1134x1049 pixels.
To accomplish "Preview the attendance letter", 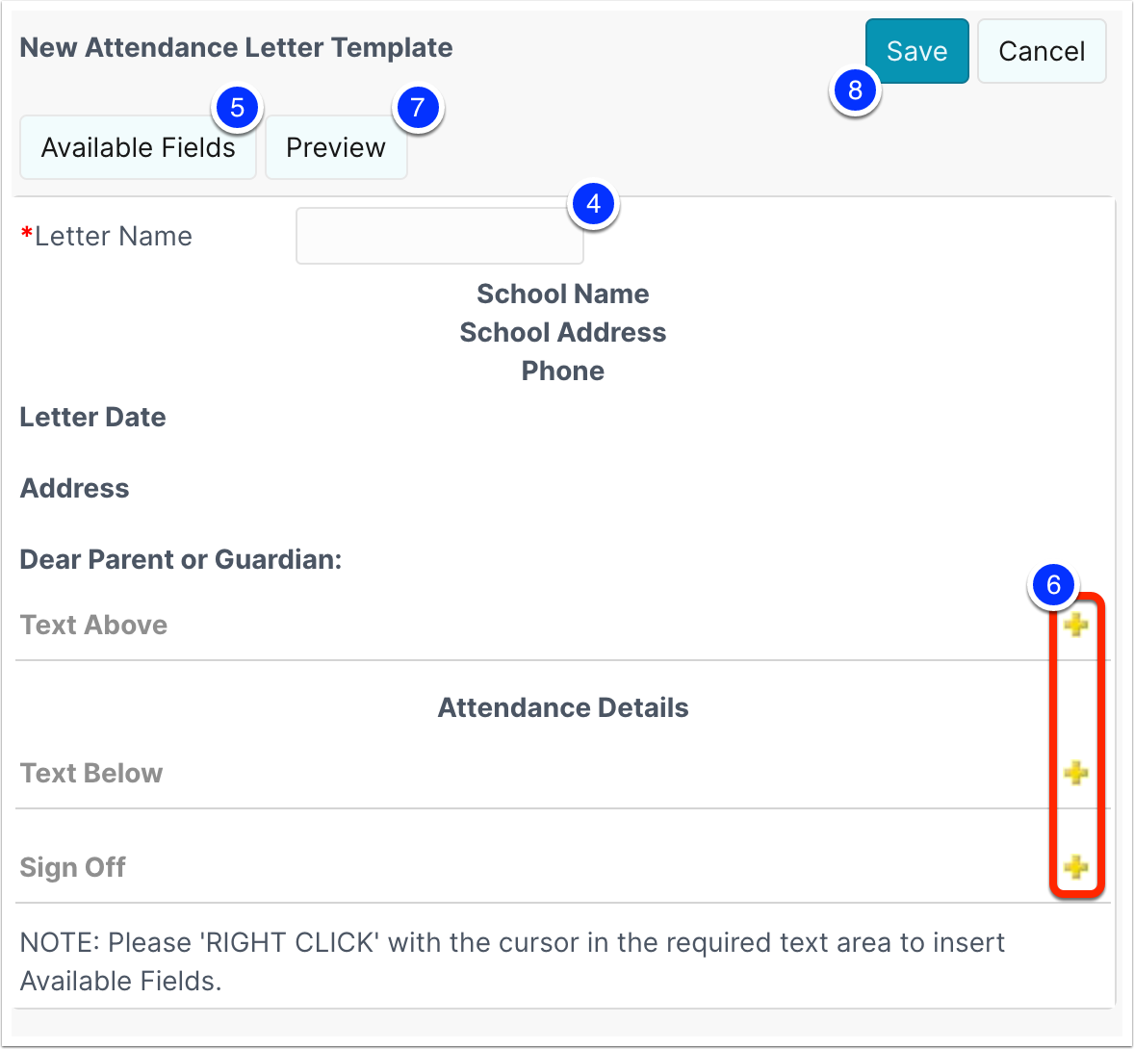I will (336, 147).
